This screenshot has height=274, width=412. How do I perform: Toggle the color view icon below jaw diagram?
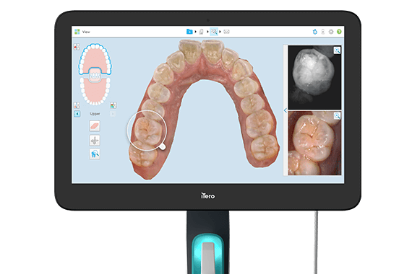(x=113, y=105)
